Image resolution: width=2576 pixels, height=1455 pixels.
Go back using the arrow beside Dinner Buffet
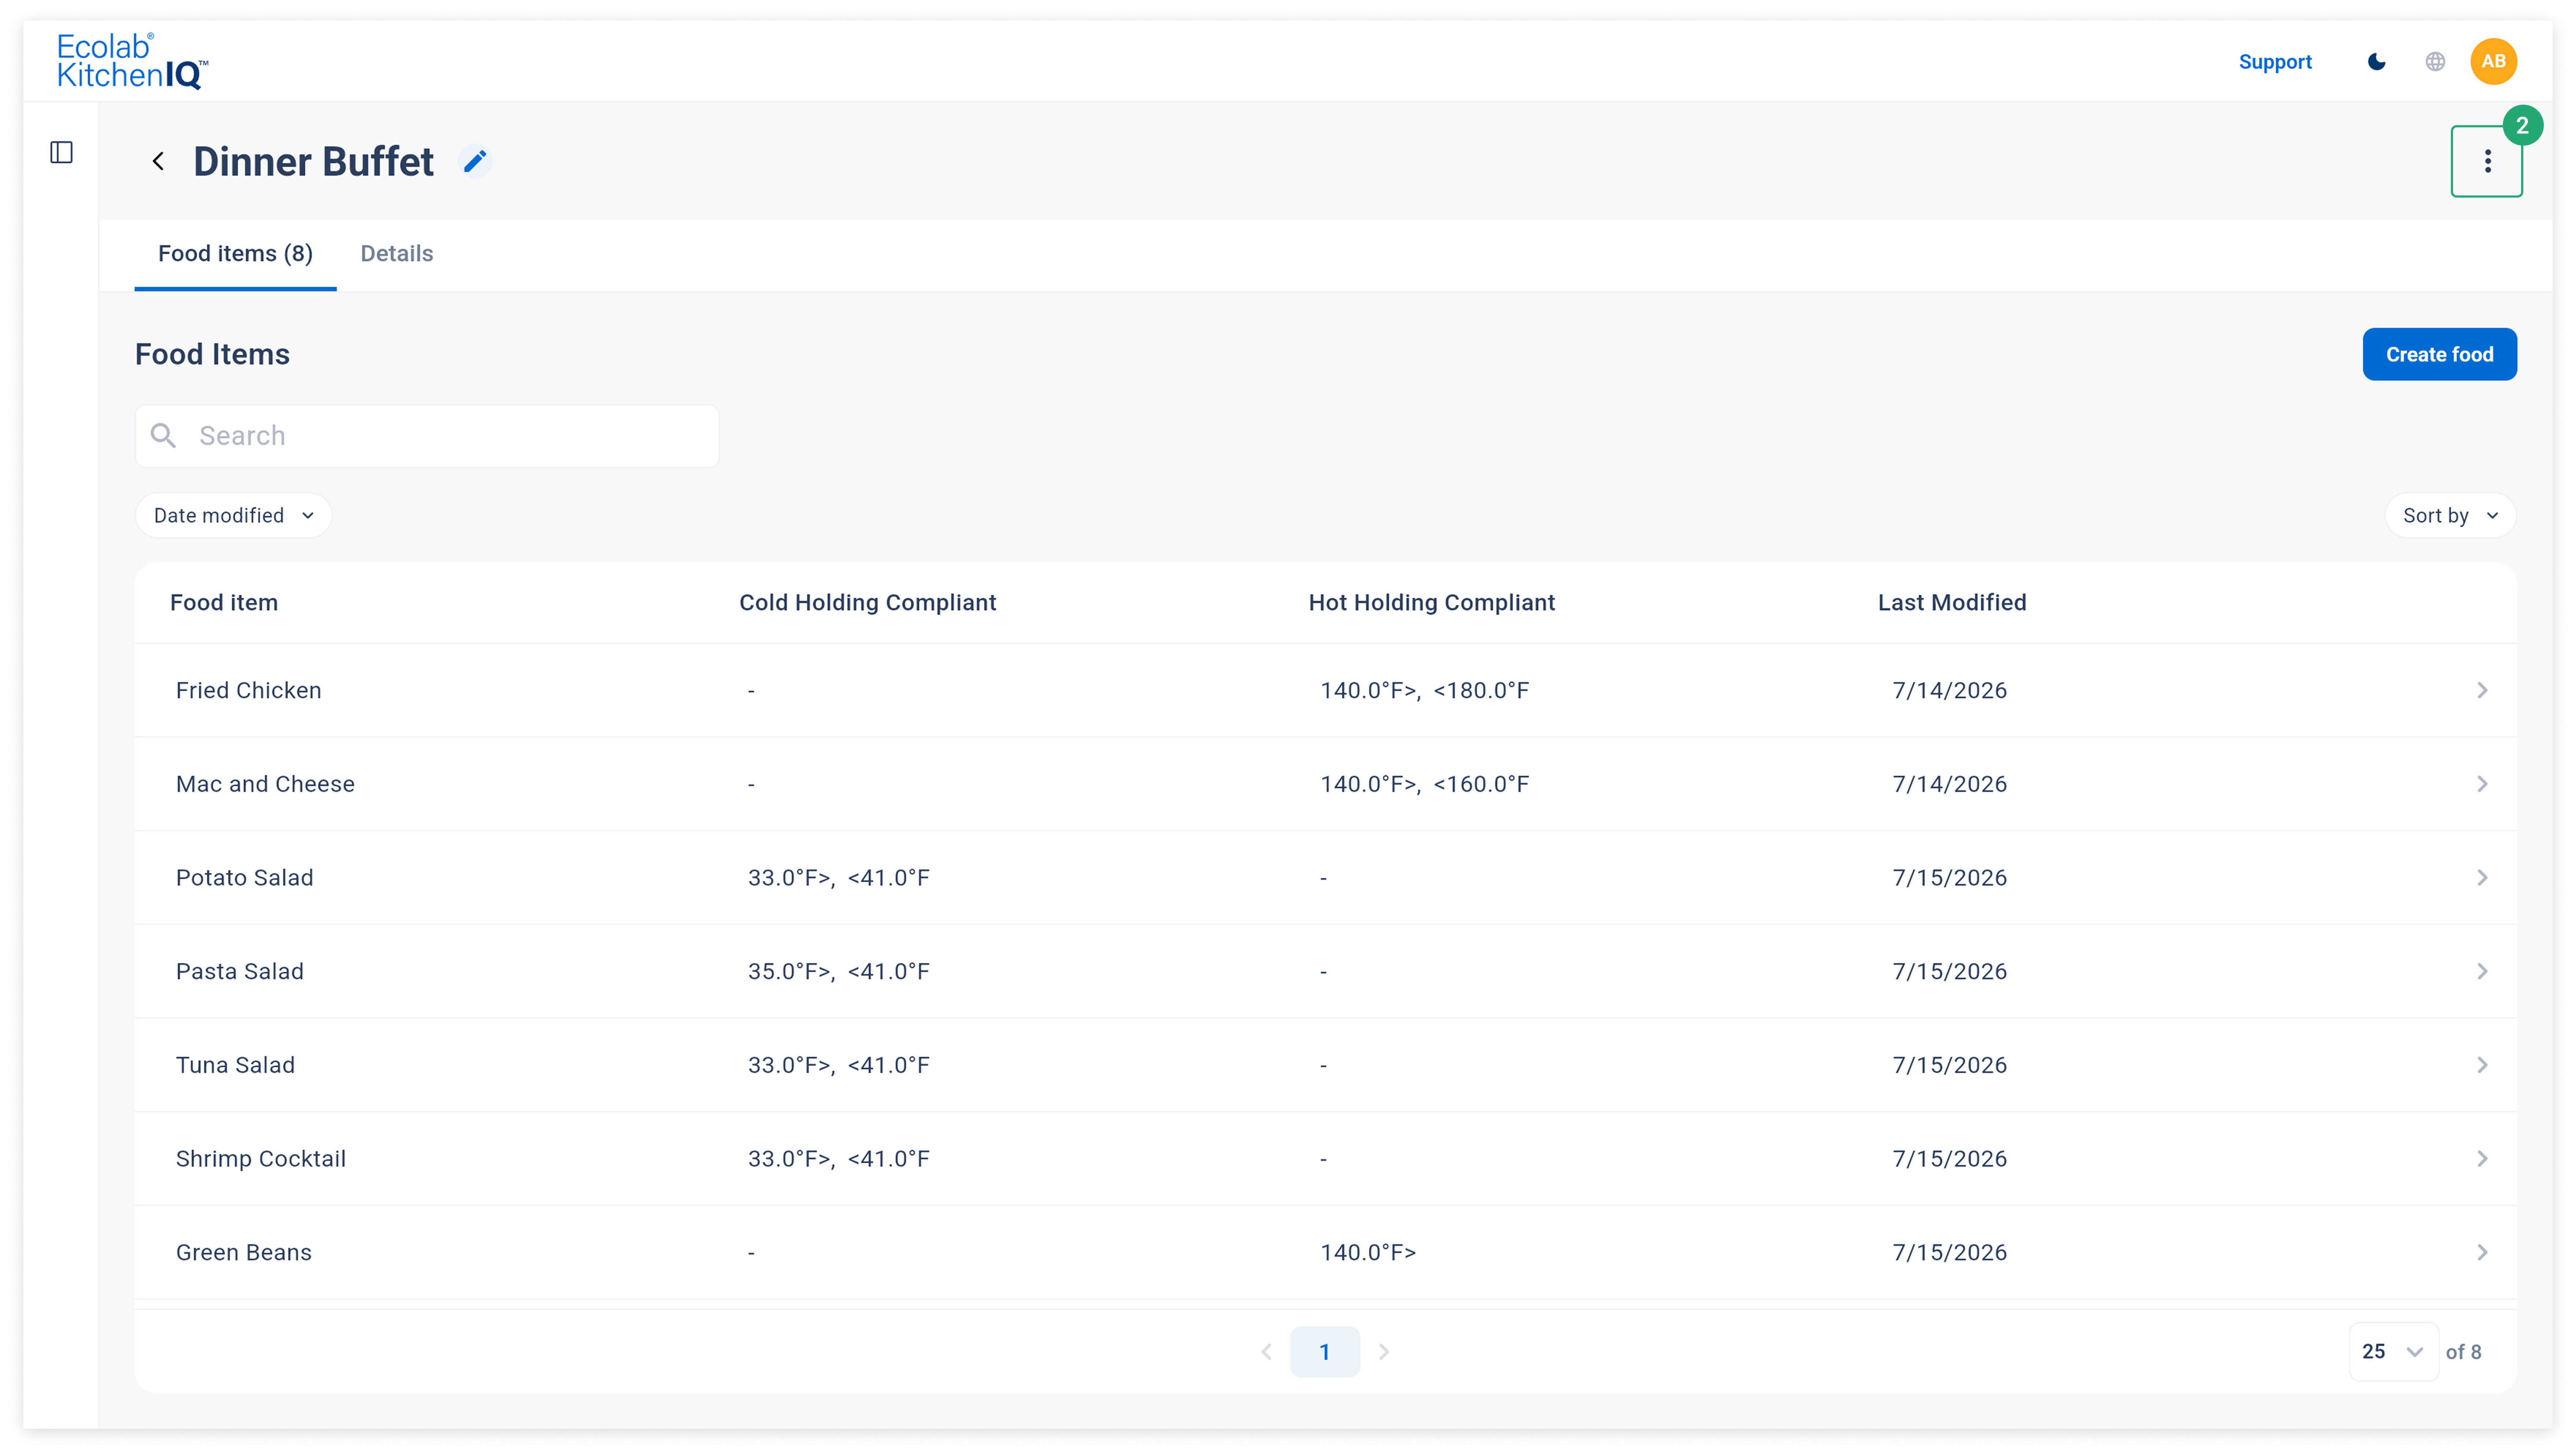pyautogui.click(x=158, y=161)
